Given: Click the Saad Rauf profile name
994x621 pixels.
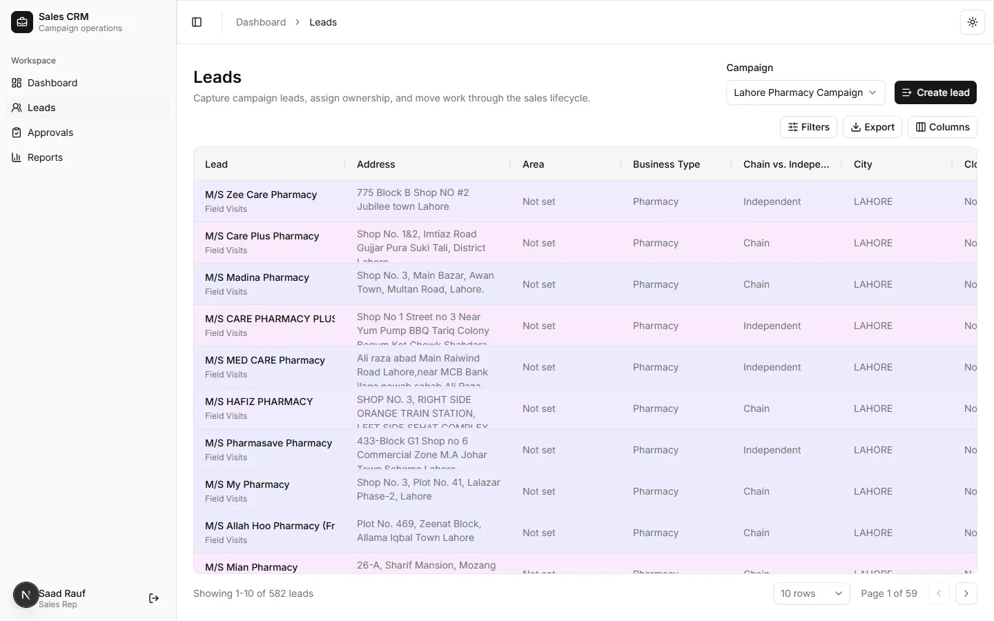Looking at the screenshot, I should point(62,593).
